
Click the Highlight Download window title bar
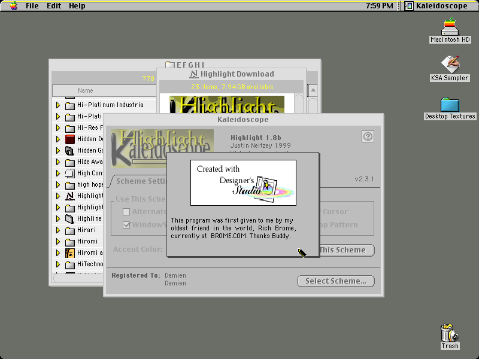coord(231,74)
